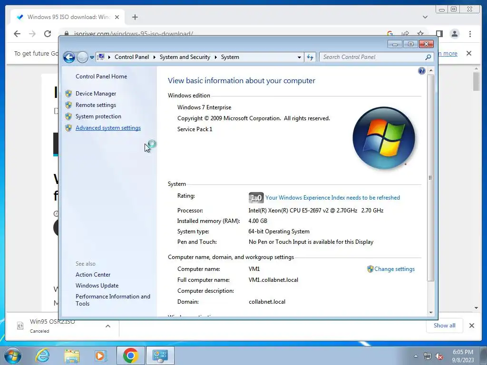Click the share icon in Chrome address bar
Image resolution: width=487 pixels, height=365 pixels.
point(405,34)
